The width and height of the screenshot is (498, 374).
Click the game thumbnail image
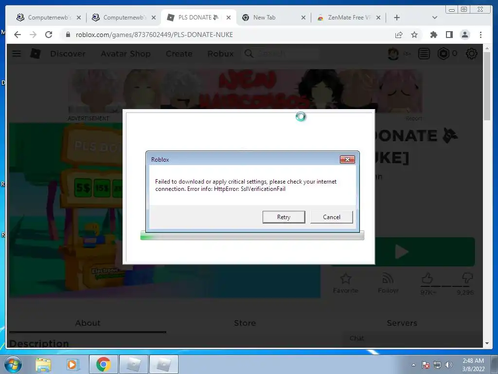[66, 210]
